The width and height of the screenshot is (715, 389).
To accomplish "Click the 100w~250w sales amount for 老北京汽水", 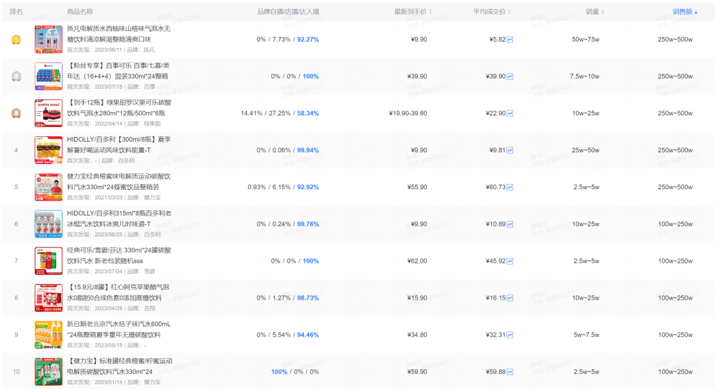I will pyautogui.click(x=675, y=335).
